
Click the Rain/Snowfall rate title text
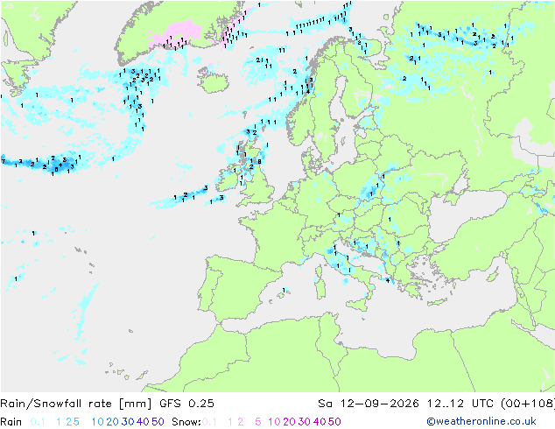point(76,404)
